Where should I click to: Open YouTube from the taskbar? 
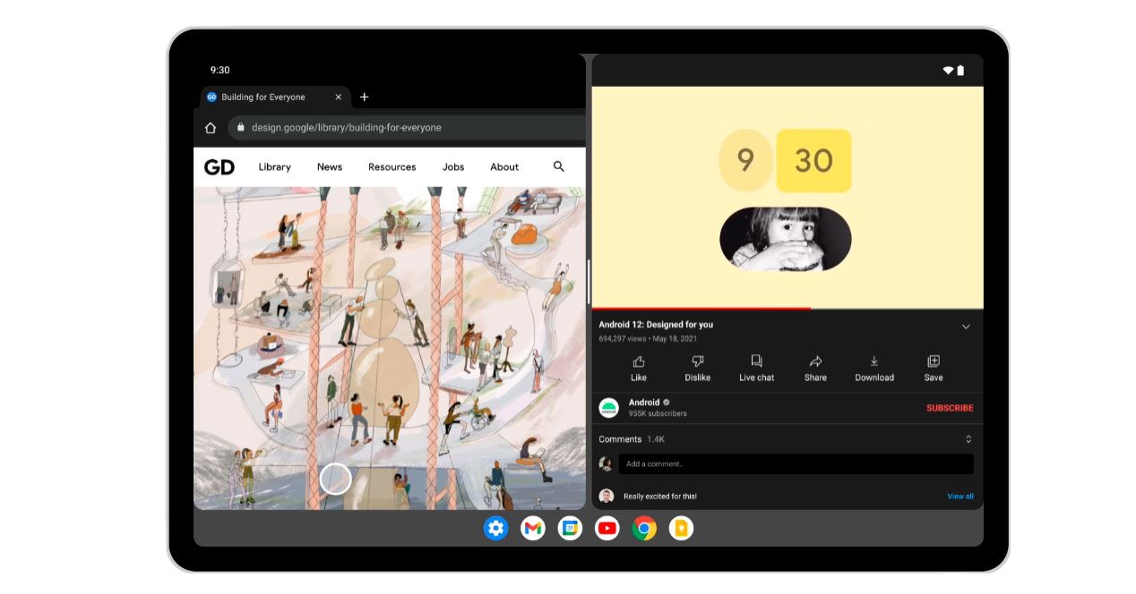pos(607,529)
